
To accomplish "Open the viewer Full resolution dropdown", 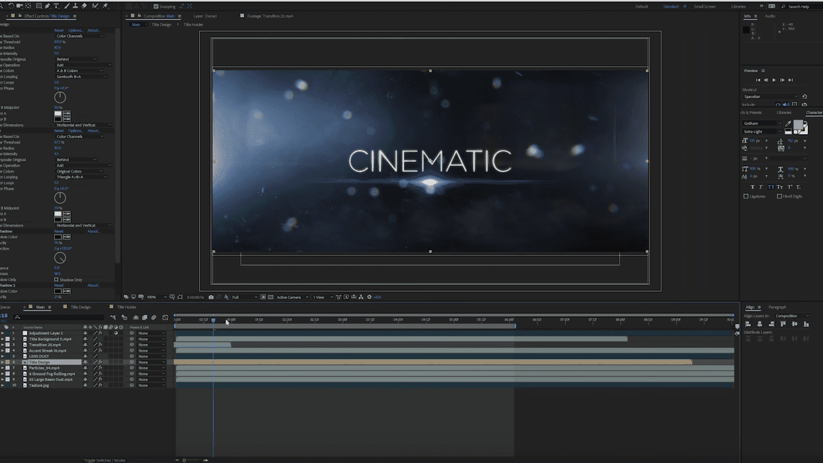I will click(x=243, y=297).
